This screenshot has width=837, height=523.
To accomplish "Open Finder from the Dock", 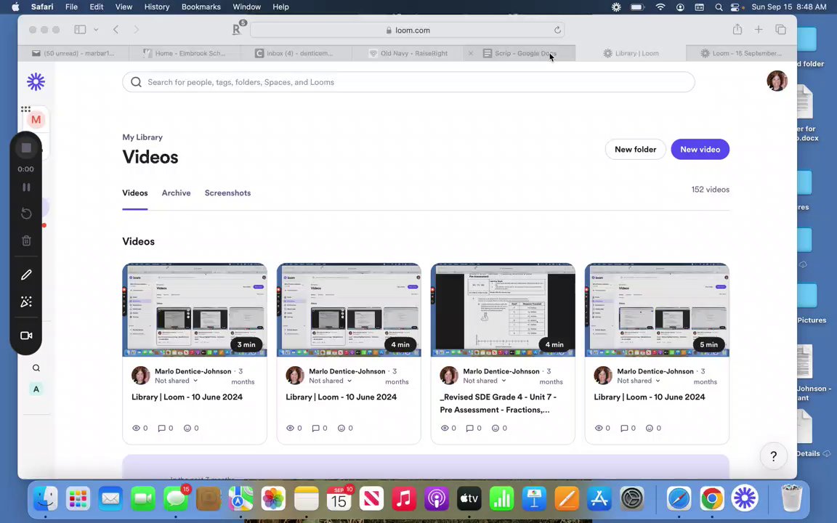I will click(45, 499).
